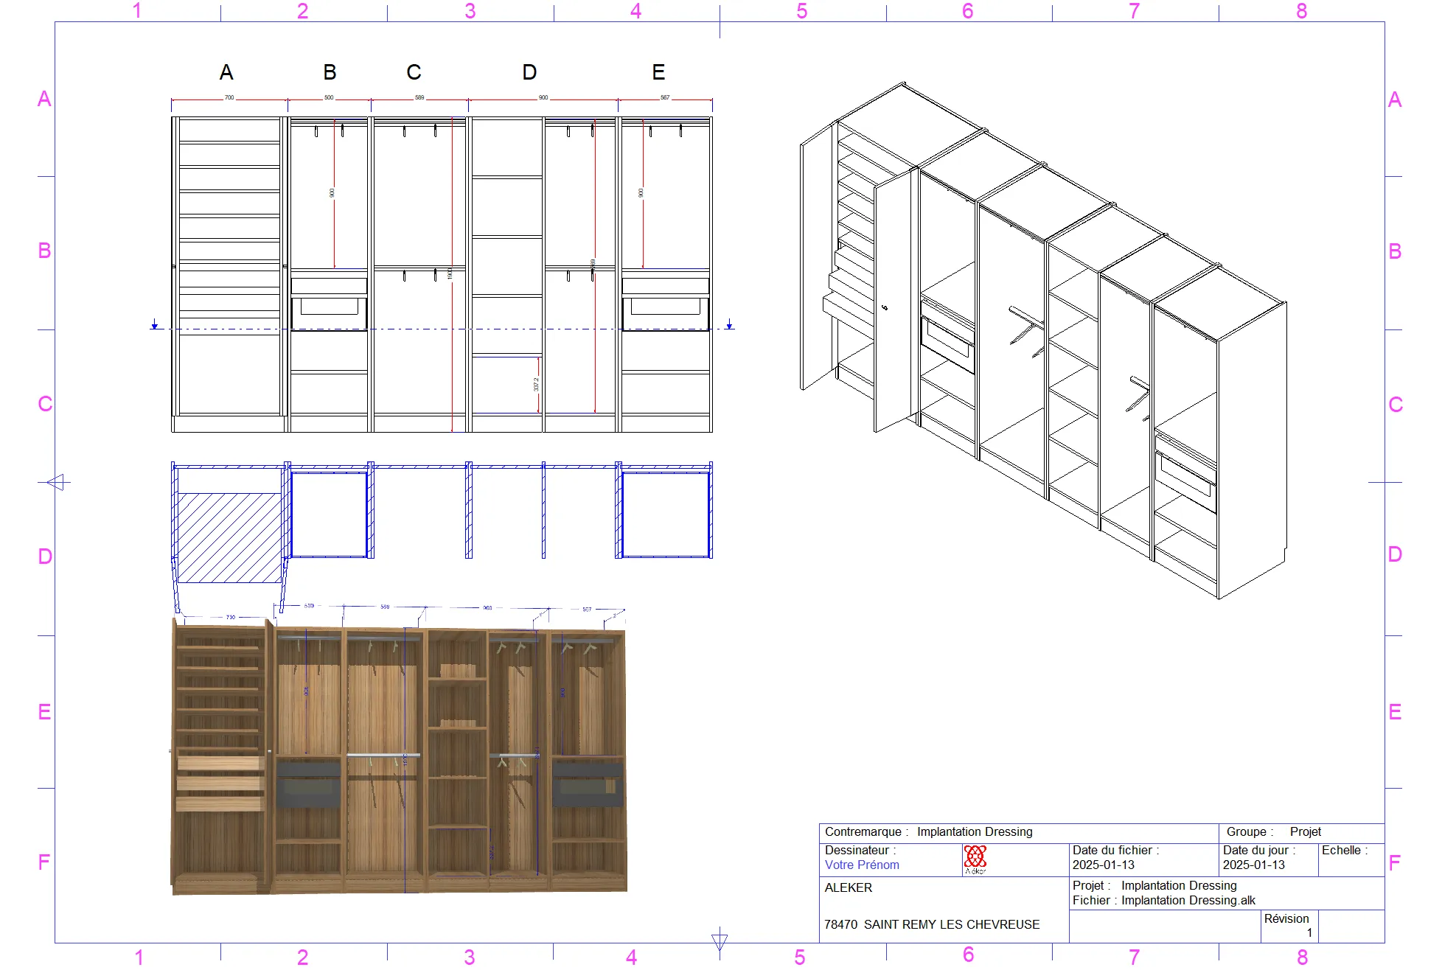Screen dimensions: 1442x970
Task: Select the module label D above elevation
Action: point(529,72)
